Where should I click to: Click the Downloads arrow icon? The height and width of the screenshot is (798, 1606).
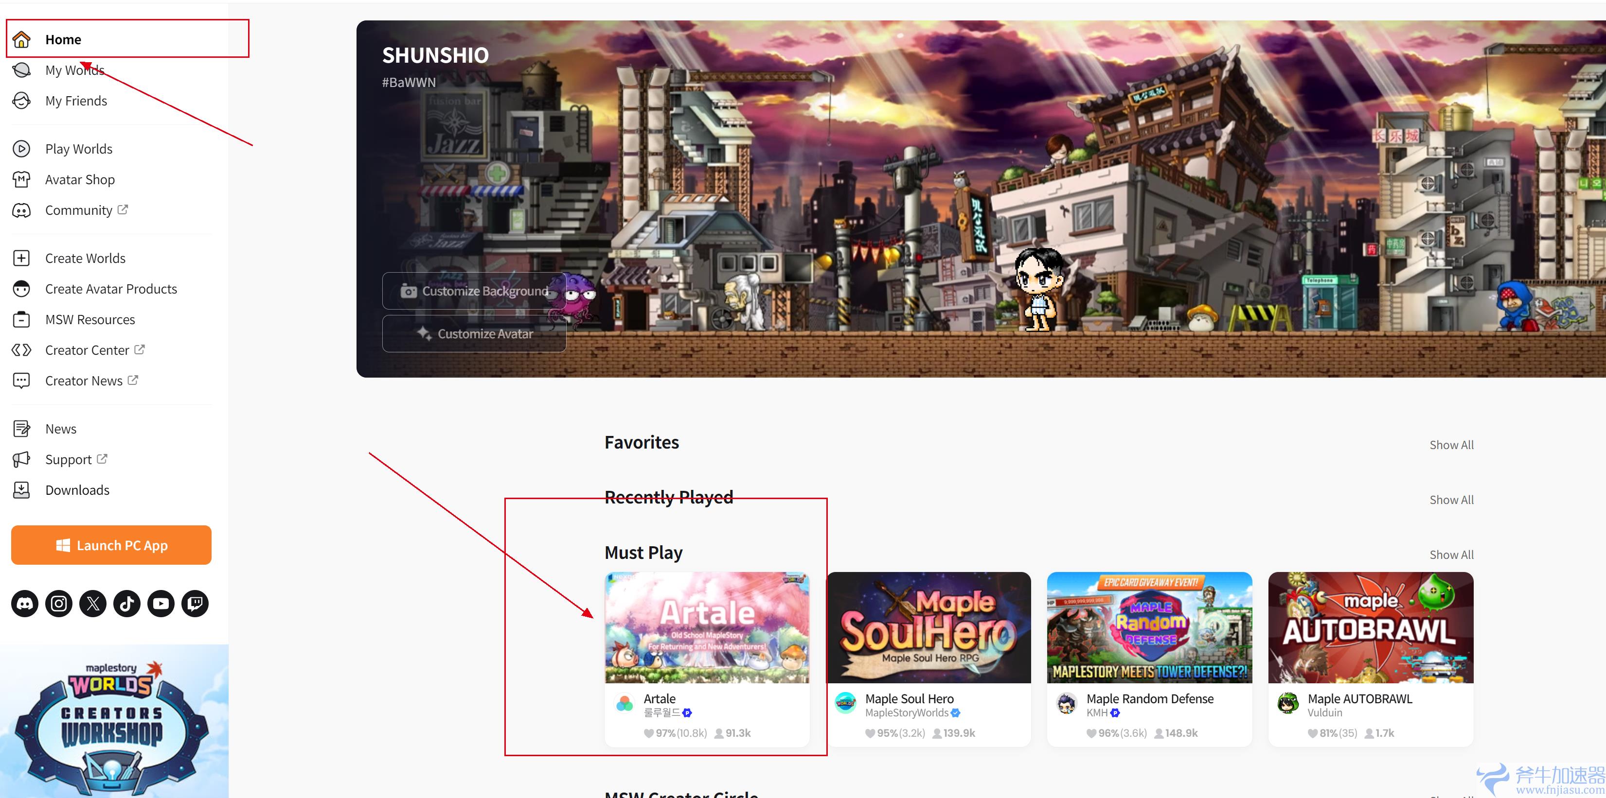[22, 490]
